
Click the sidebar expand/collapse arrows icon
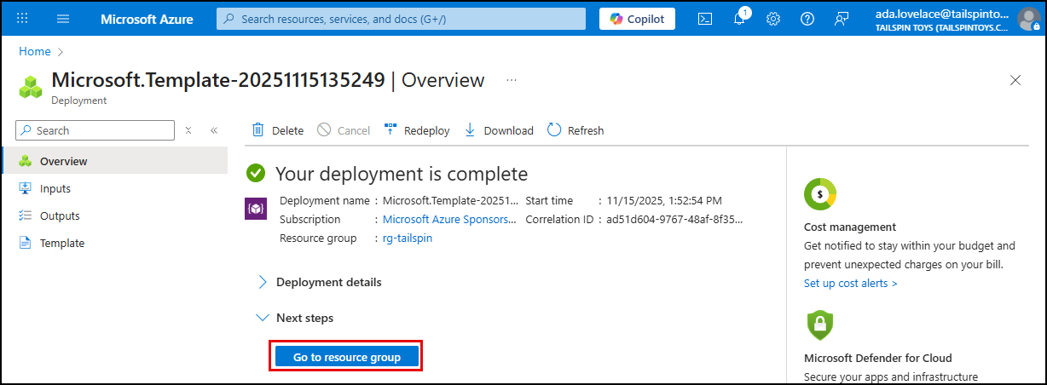[188, 130]
